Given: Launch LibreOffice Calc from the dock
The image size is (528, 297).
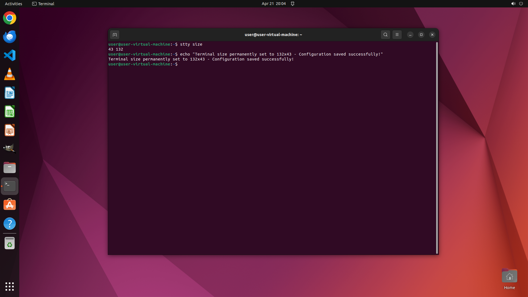Looking at the screenshot, I should pyautogui.click(x=10, y=111).
